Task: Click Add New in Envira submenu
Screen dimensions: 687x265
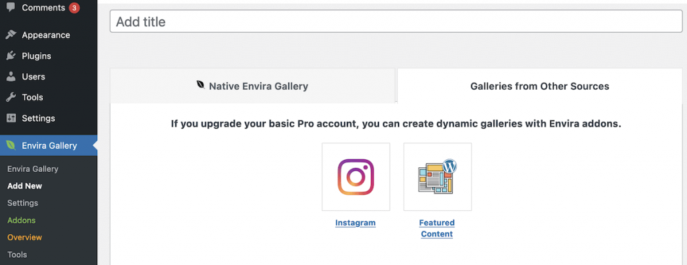Action: pos(25,186)
